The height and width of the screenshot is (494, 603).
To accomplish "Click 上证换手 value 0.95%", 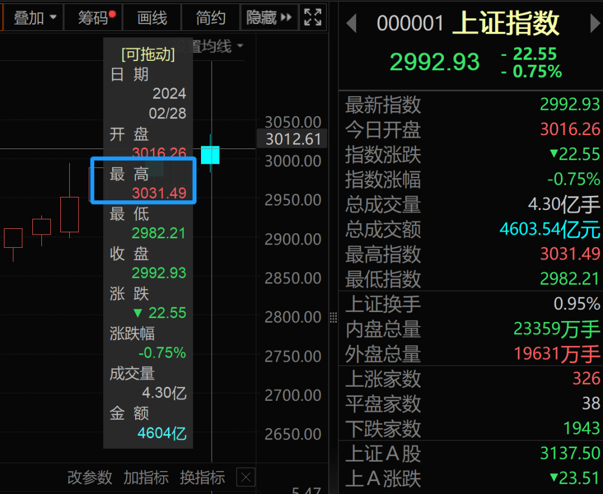I will pos(577,304).
